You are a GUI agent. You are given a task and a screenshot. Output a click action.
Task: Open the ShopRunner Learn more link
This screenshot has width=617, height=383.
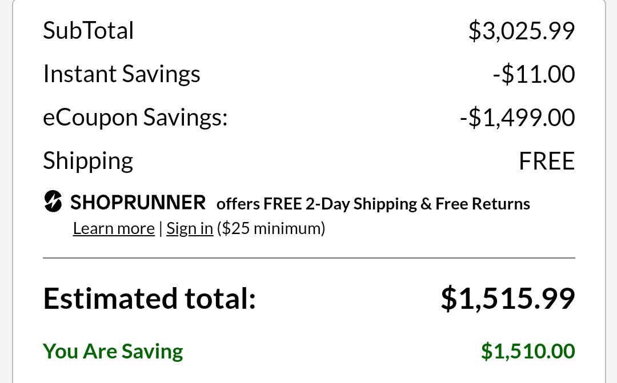114,228
